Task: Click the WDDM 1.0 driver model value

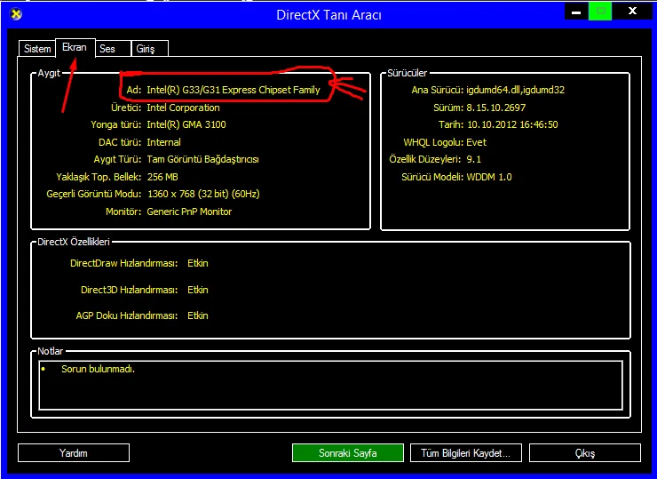Action: click(489, 177)
